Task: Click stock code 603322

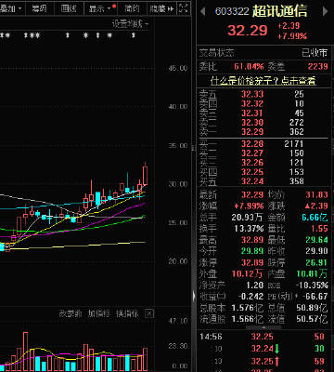Action: [232, 11]
